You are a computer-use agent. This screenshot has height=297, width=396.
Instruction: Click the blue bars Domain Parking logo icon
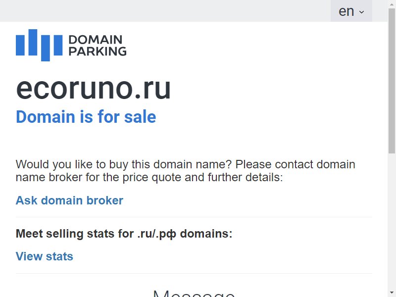point(39,45)
